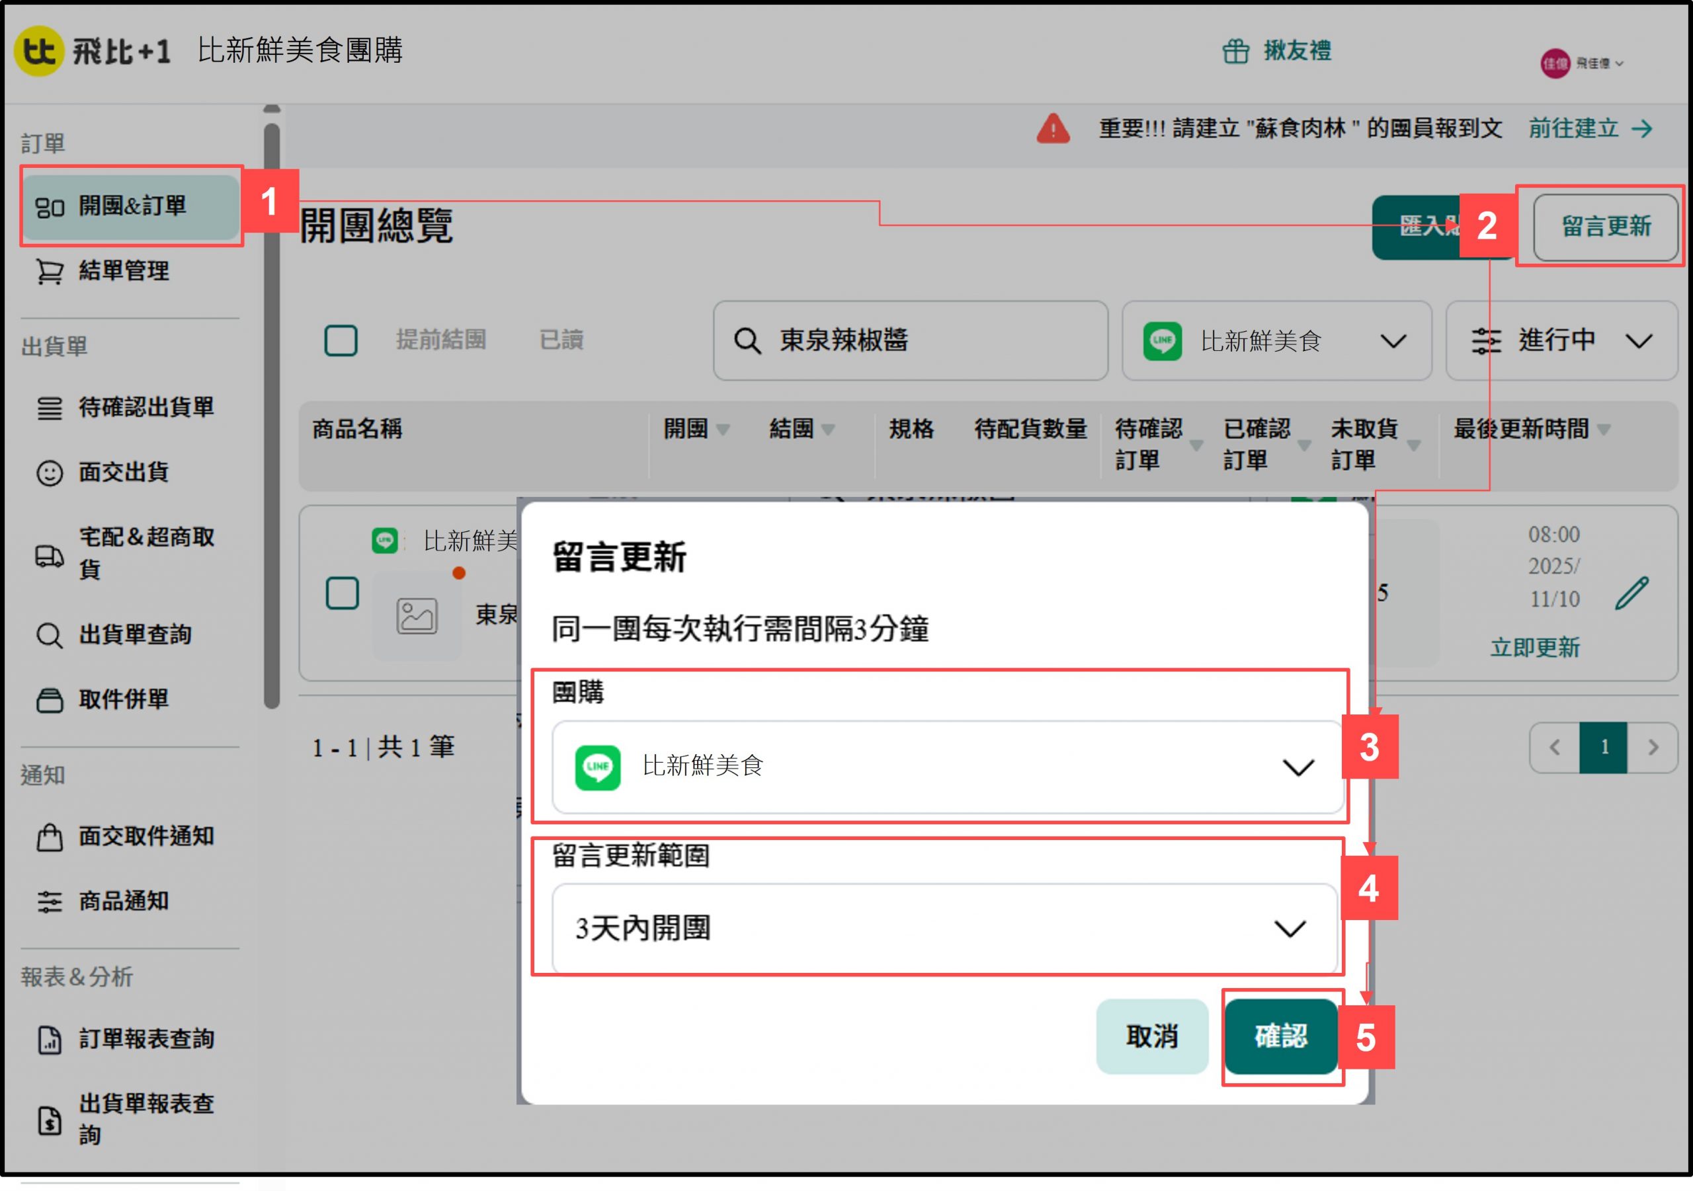Expand the 留言更新範圍 3天內開團 dropdown
The width and height of the screenshot is (1693, 1191).
point(944,929)
